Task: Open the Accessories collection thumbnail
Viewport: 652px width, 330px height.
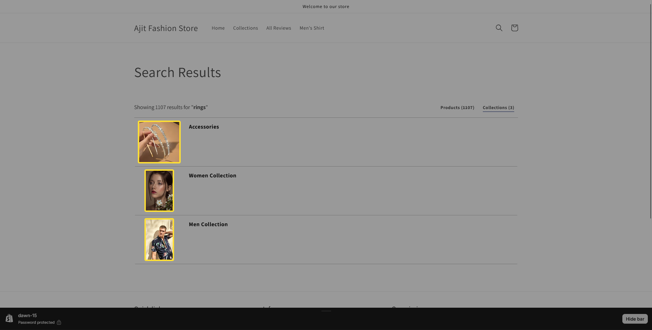Action: [x=159, y=142]
